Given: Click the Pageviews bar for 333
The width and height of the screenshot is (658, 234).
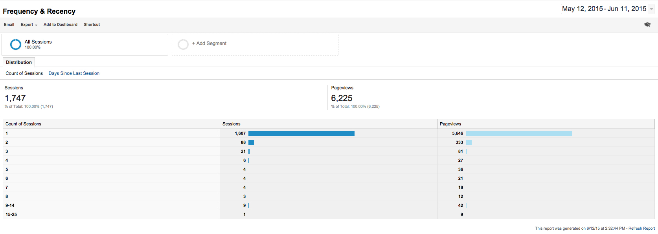Looking at the screenshot, I should (x=469, y=143).
